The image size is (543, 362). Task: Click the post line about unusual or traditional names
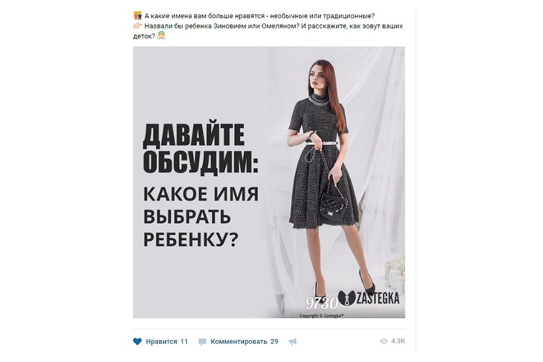(x=259, y=16)
